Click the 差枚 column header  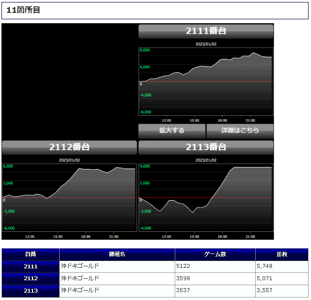point(282,255)
